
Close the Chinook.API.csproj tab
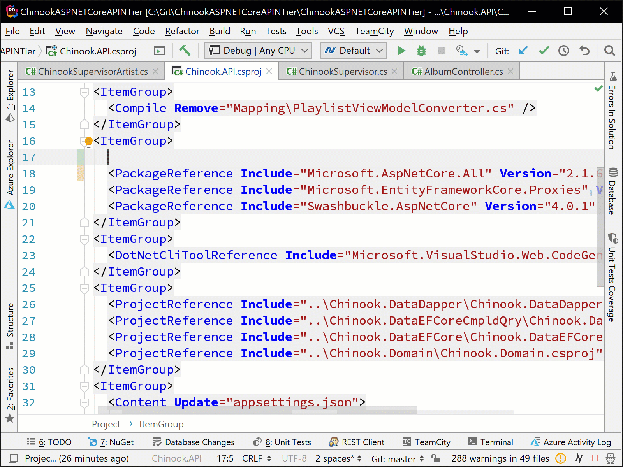pos(269,72)
